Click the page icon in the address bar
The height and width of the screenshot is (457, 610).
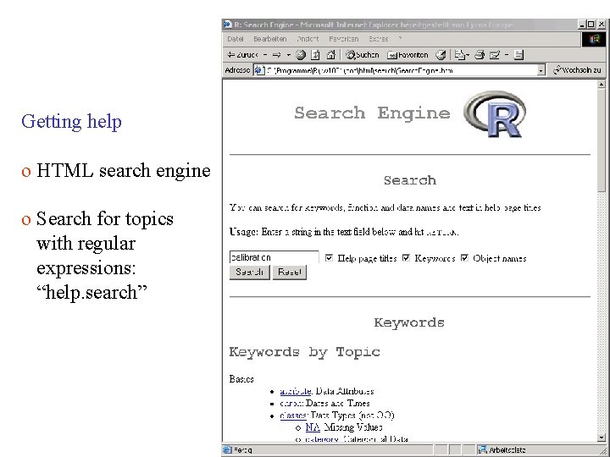tap(258, 70)
